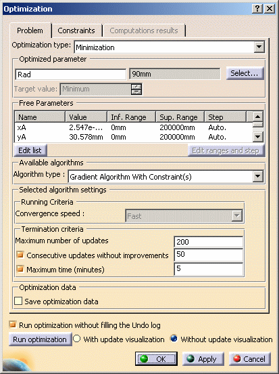Image resolution: width=279 pixels, height=374 pixels.
Task: Click the green OK button
Action: click(156, 358)
